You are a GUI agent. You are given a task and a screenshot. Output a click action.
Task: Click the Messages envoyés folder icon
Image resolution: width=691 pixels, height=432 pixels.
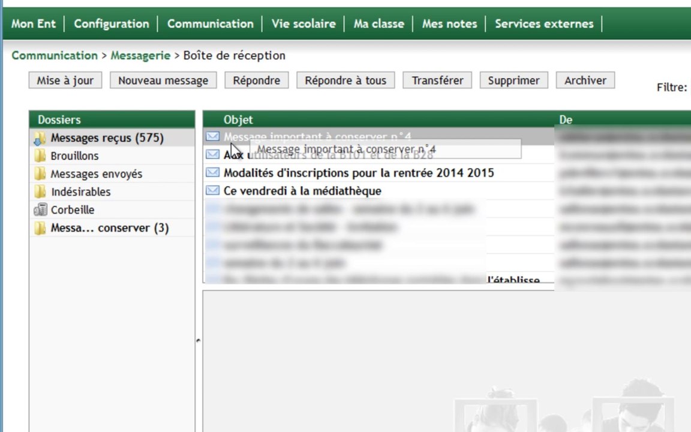[x=40, y=173]
